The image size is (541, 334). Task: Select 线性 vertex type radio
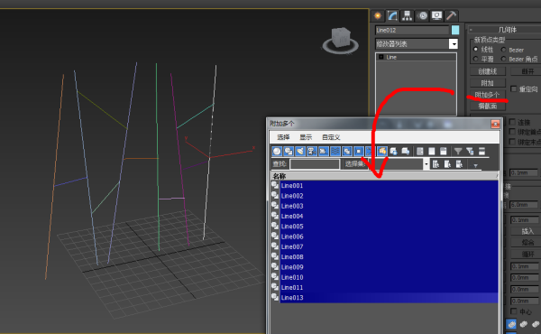(476, 50)
